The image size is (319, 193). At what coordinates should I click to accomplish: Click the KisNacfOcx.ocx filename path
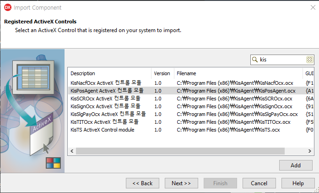click(235, 83)
